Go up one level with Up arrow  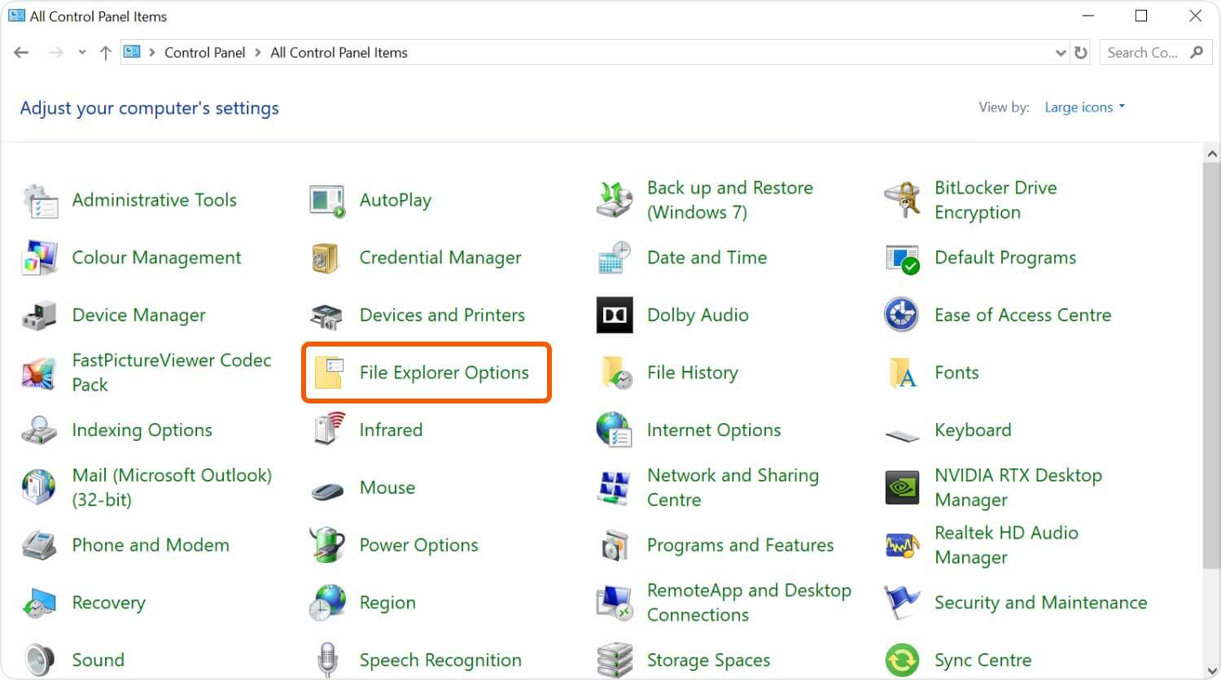105,53
